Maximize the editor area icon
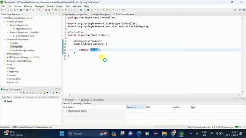The height and width of the screenshot is (138, 246). coord(244,14)
